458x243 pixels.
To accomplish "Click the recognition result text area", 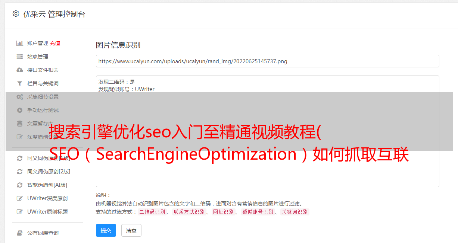I will point(267,131).
